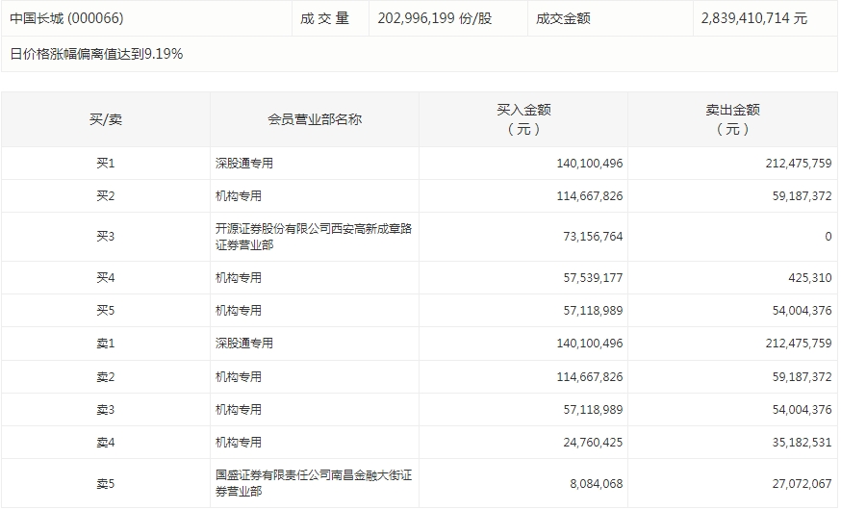Click the 会员营业部名称 column header

pos(315,119)
